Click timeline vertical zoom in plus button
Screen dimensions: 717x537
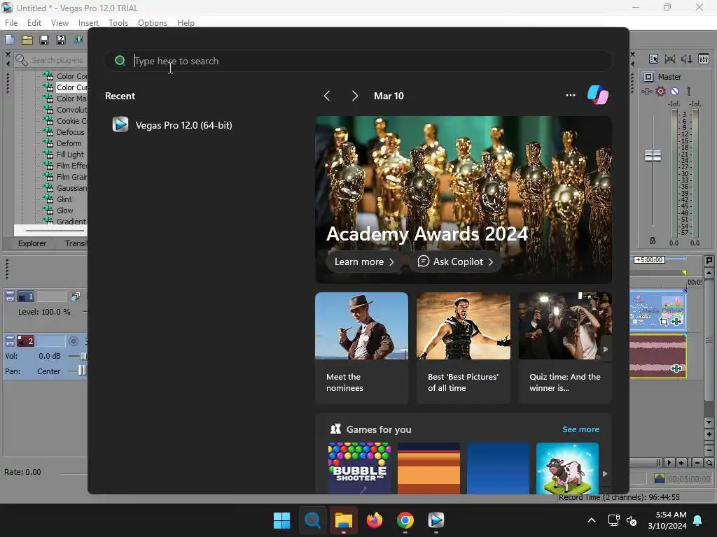pyautogui.click(x=709, y=434)
